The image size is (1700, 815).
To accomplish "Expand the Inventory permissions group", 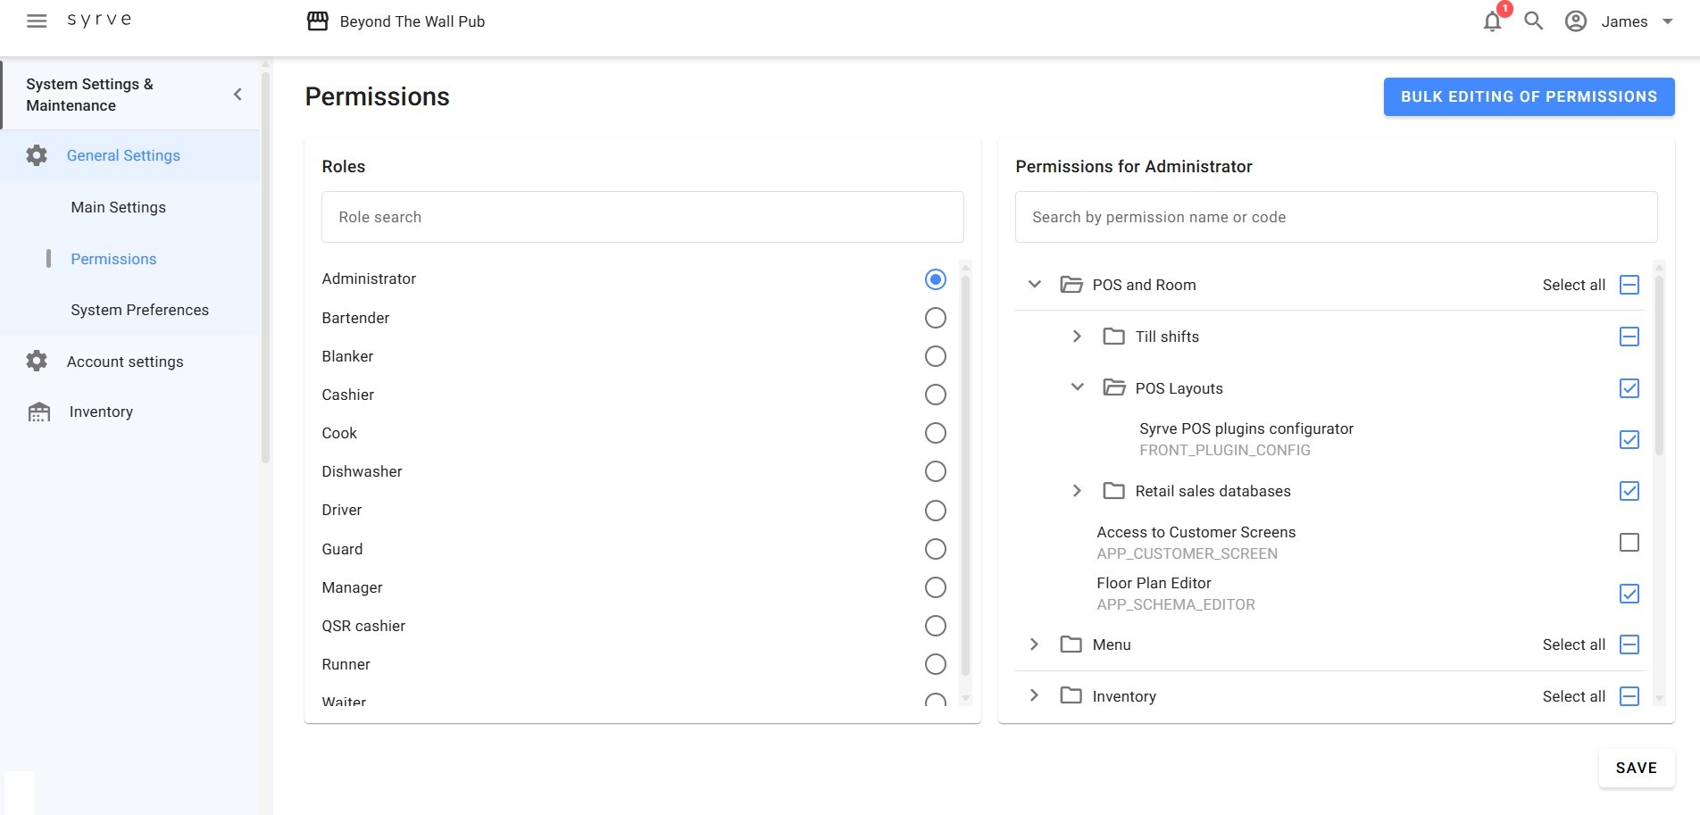I will [x=1034, y=695].
